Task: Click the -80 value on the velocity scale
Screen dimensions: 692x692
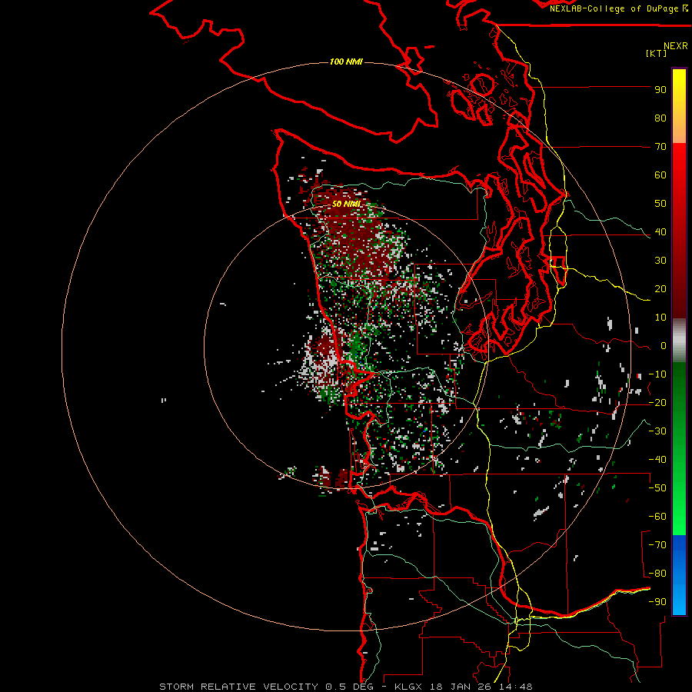Action: 657,574
